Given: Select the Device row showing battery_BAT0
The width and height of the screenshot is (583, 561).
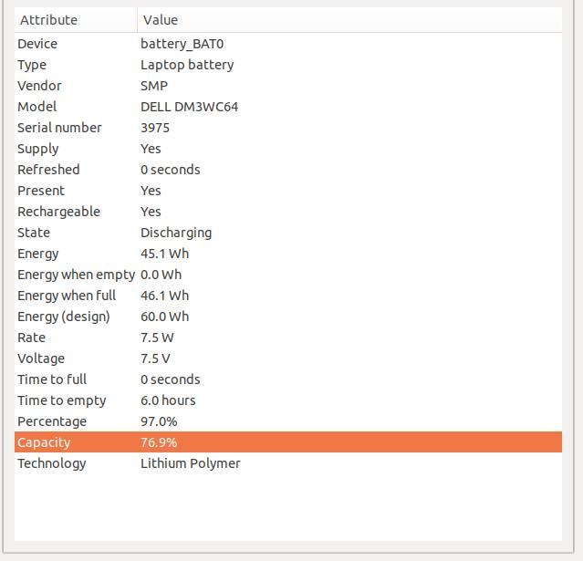Looking at the screenshot, I should tap(288, 44).
